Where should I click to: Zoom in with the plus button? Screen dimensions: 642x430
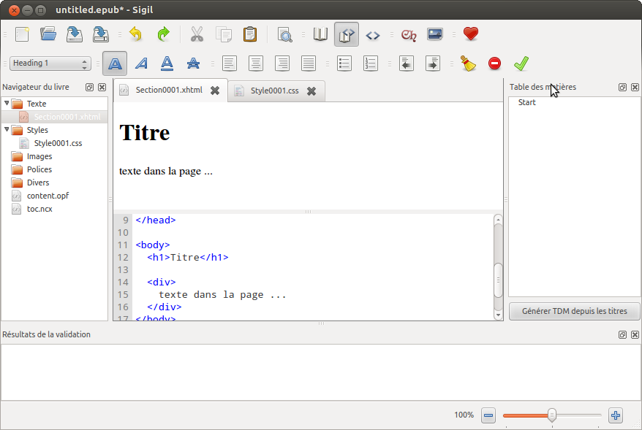(x=616, y=415)
